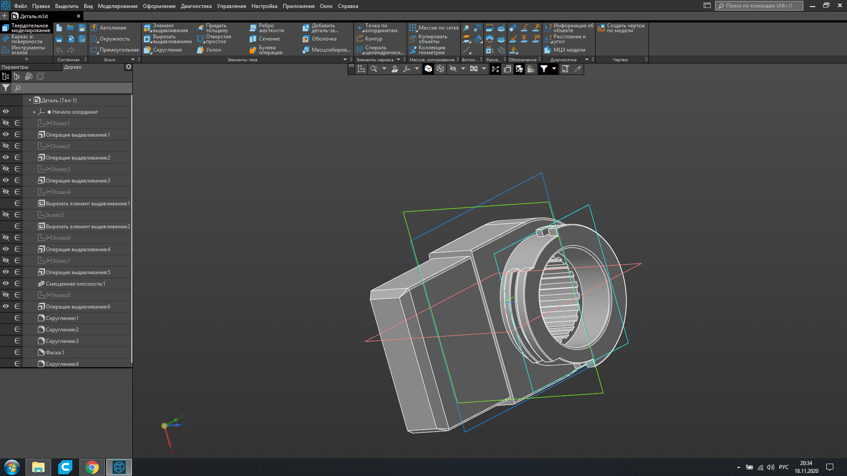The image size is (847, 476).
Task: Switch to the Параметры panel tab
Action: (15, 67)
